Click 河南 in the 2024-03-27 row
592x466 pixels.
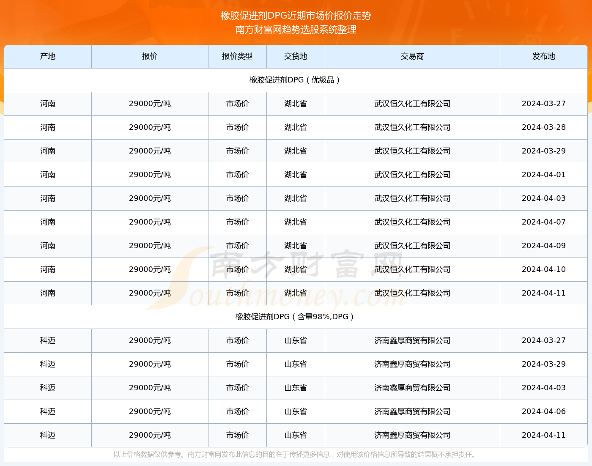click(x=48, y=104)
